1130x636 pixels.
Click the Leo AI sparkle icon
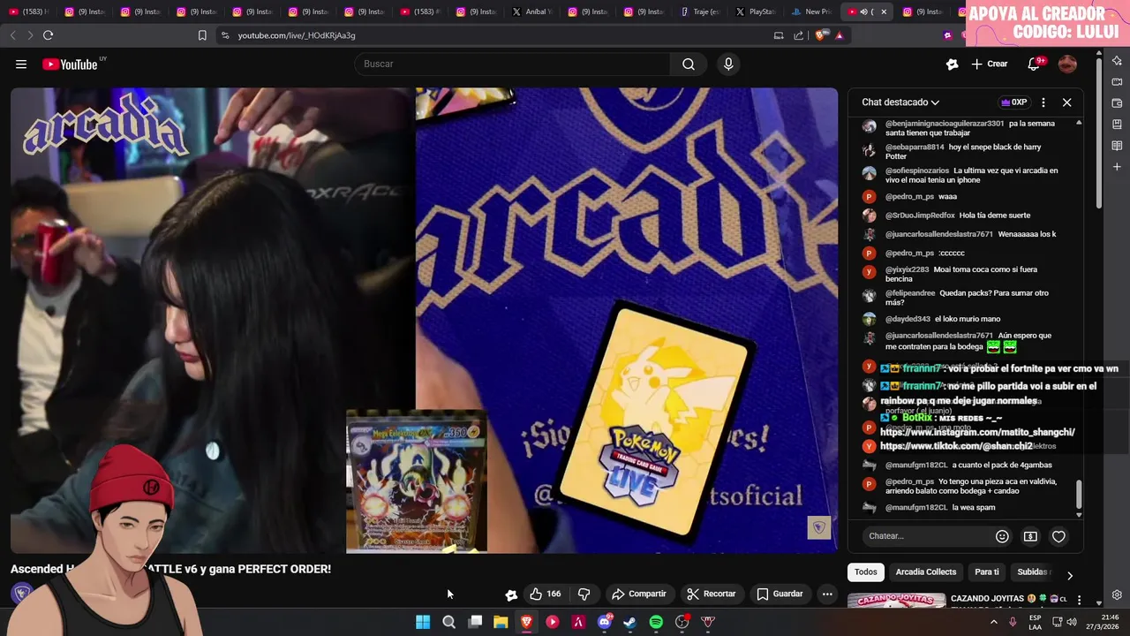click(1117, 60)
